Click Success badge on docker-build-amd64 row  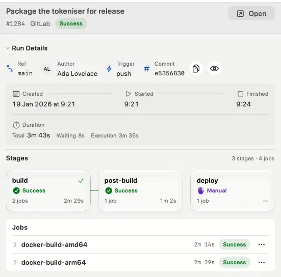(235, 244)
